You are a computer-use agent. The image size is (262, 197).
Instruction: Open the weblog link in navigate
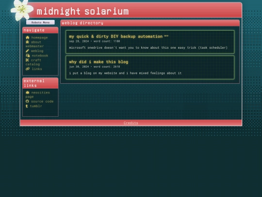[x=37, y=51]
